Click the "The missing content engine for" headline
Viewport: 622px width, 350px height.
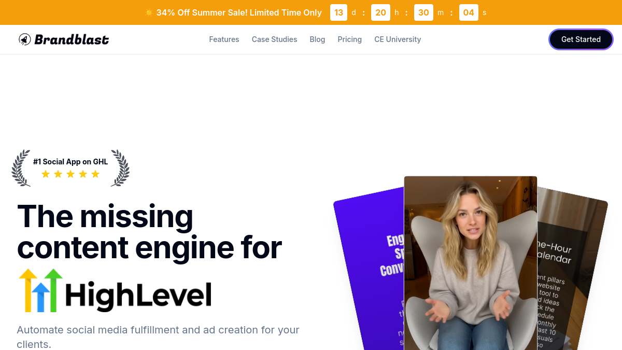[149, 232]
